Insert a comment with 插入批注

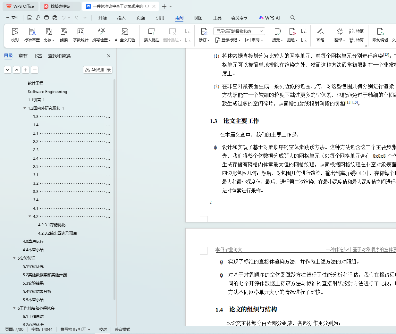(152, 35)
